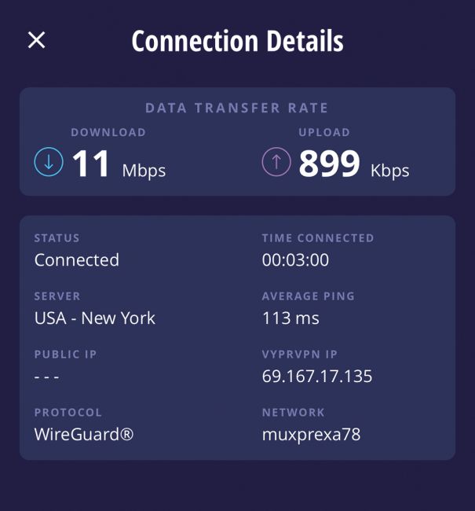Tap the 113 ms average ping
Viewport: 475px width, 511px height.
pyautogui.click(x=290, y=318)
